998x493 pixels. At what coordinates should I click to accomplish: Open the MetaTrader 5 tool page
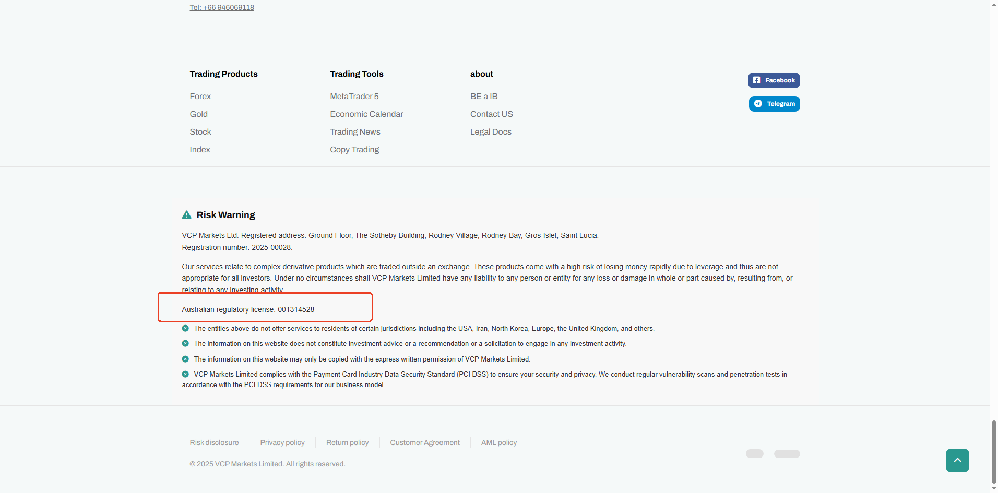354,97
